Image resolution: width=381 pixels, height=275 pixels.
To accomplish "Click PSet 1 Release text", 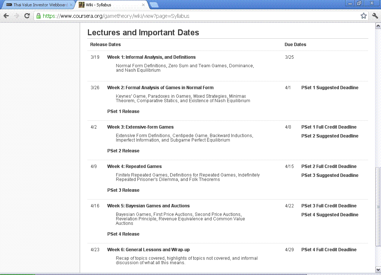I will click(123, 111).
